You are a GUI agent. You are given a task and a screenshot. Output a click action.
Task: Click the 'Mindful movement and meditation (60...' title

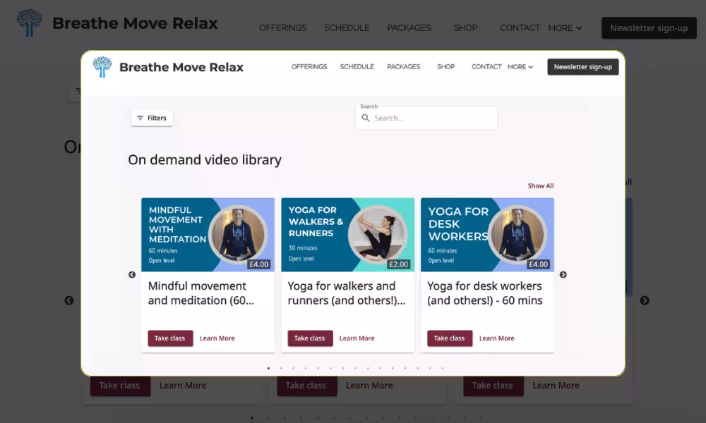[x=201, y=293]
